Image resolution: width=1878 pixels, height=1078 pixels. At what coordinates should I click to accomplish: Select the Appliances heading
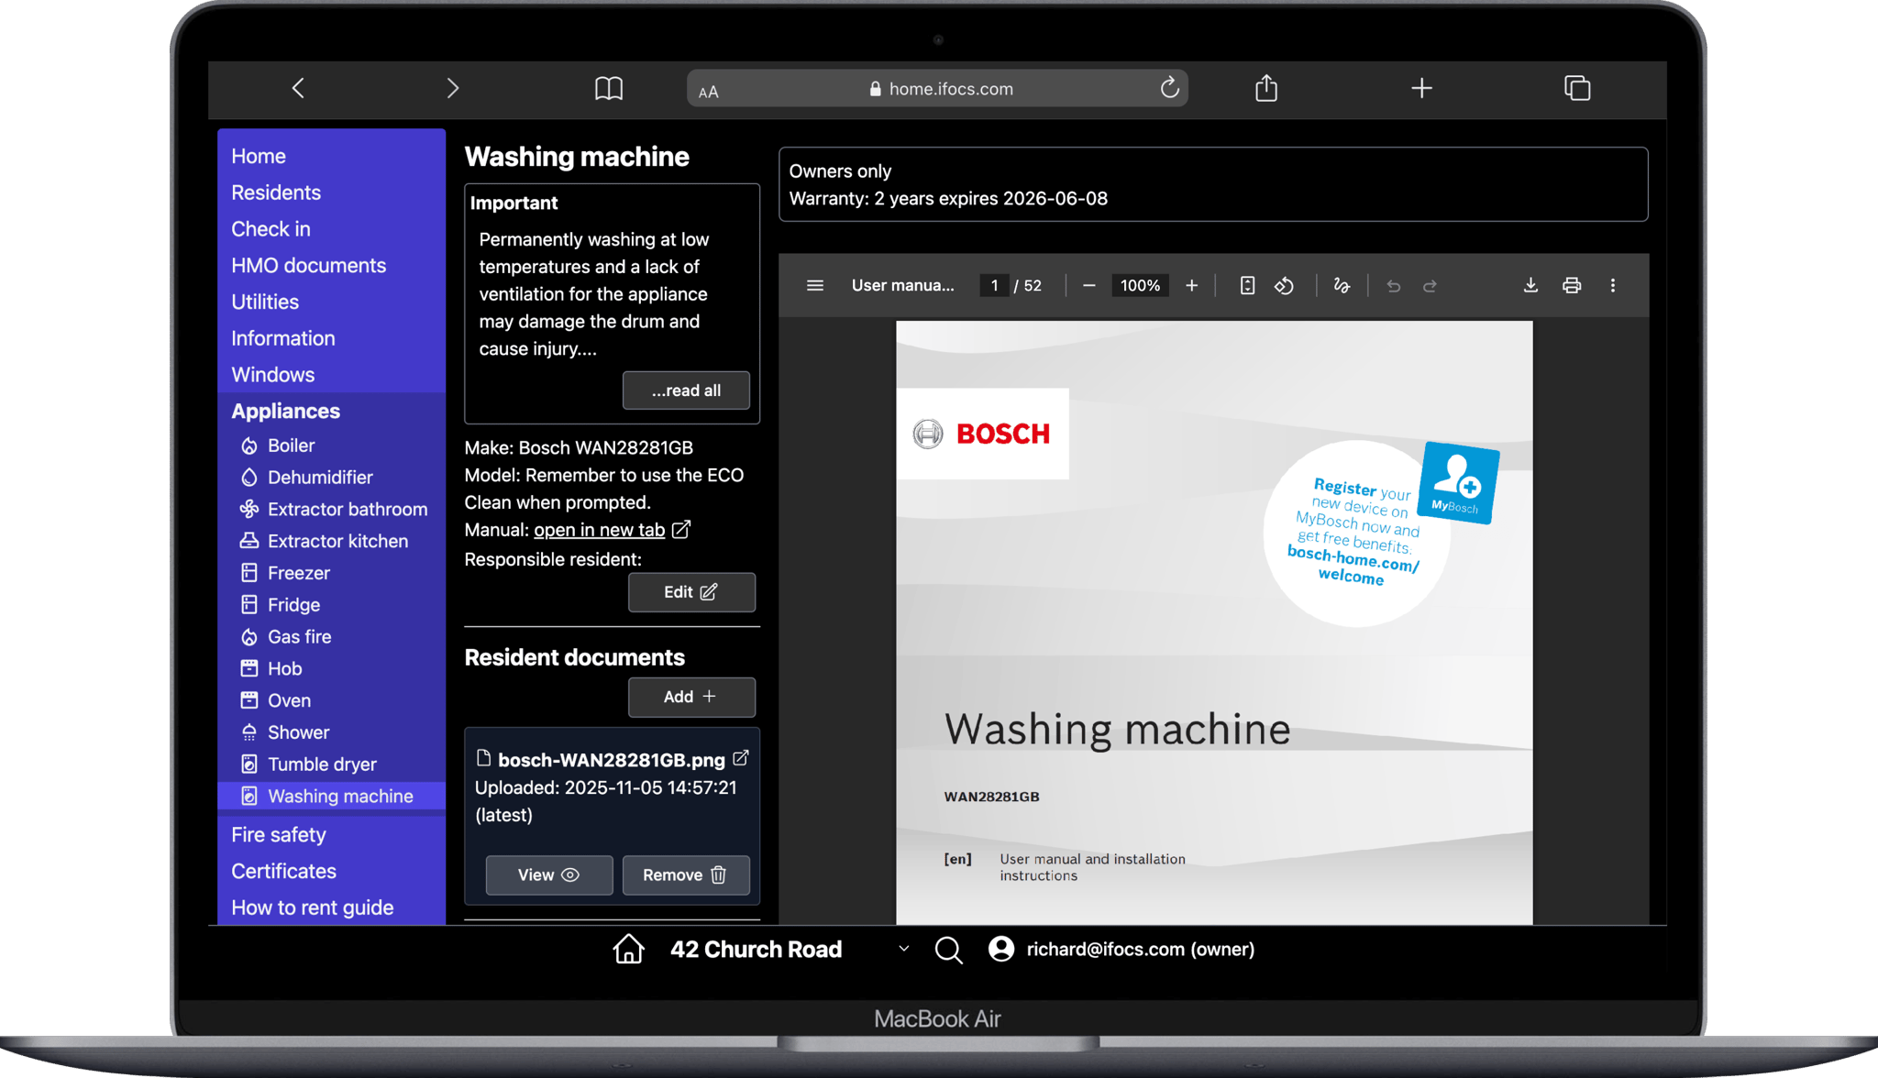pyautogui.click(x=285, y=412)
